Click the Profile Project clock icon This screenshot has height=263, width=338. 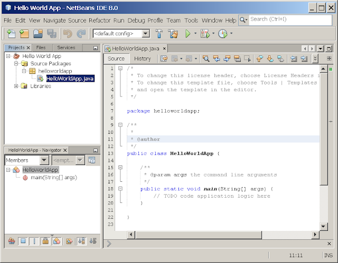[x=223, y=34]
